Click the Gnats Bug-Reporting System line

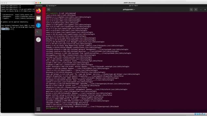point(85,46)
